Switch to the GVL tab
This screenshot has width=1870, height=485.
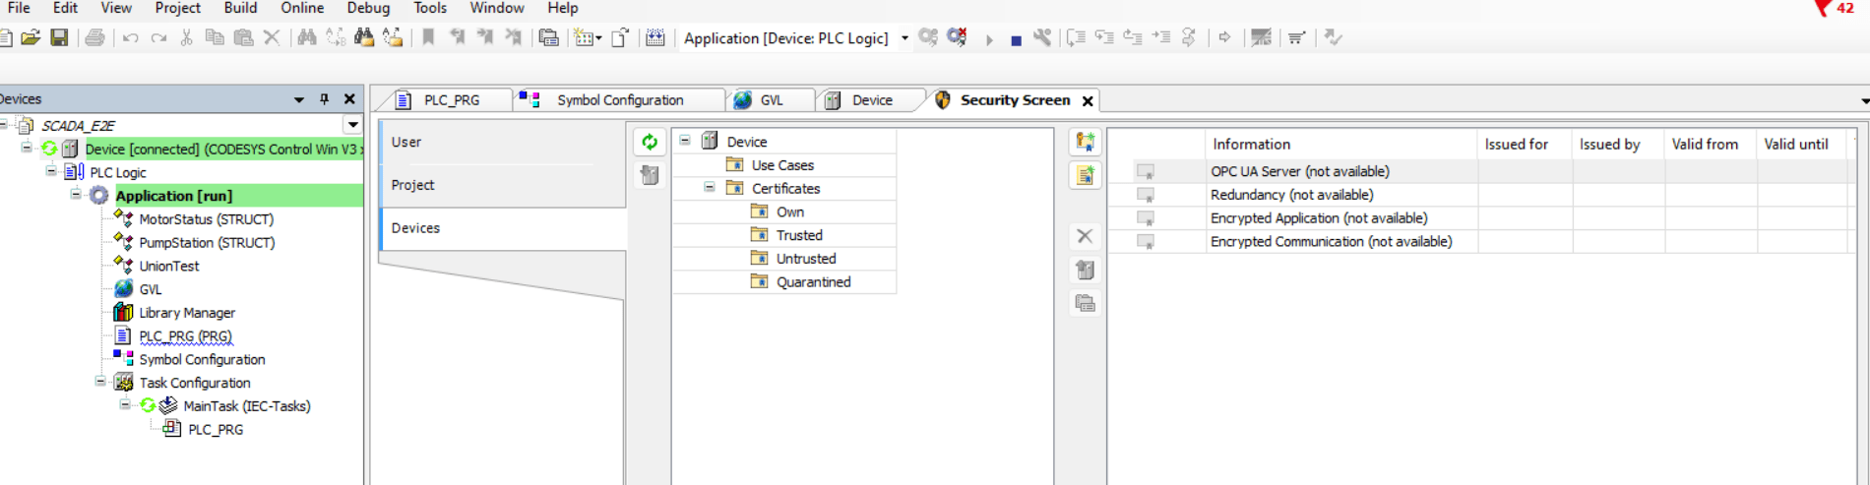point(771,100)
